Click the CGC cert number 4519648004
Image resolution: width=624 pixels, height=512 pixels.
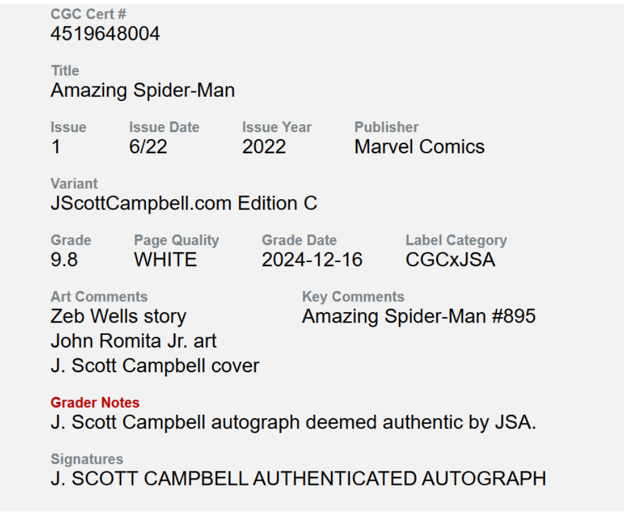[x=105, y=34]
